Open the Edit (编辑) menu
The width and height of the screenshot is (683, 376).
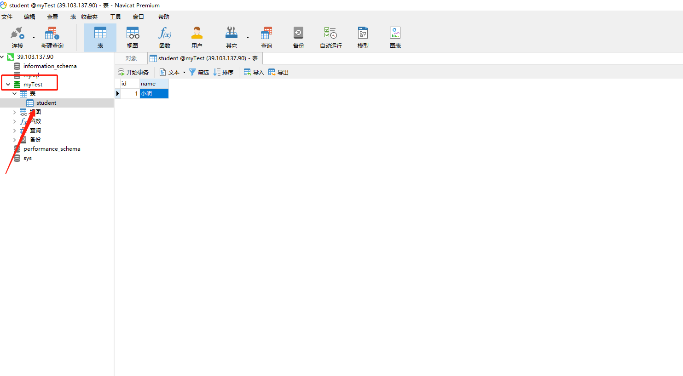tap(29, 17)
